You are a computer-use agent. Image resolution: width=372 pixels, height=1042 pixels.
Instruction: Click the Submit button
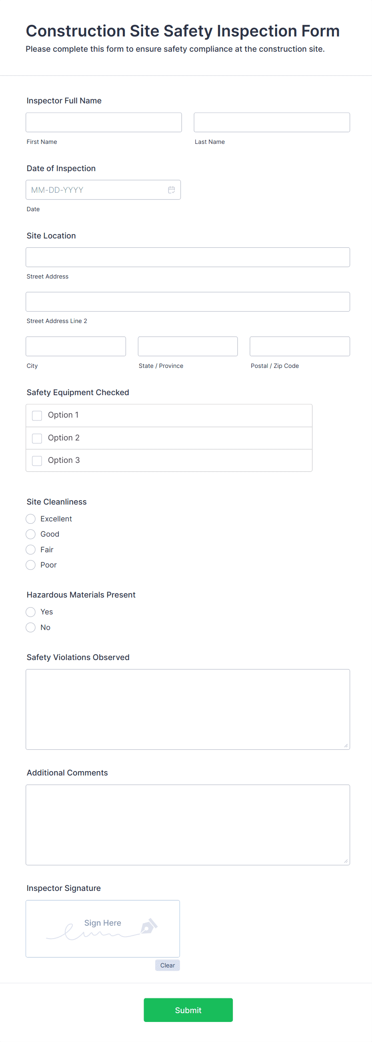pos(188,1010)
